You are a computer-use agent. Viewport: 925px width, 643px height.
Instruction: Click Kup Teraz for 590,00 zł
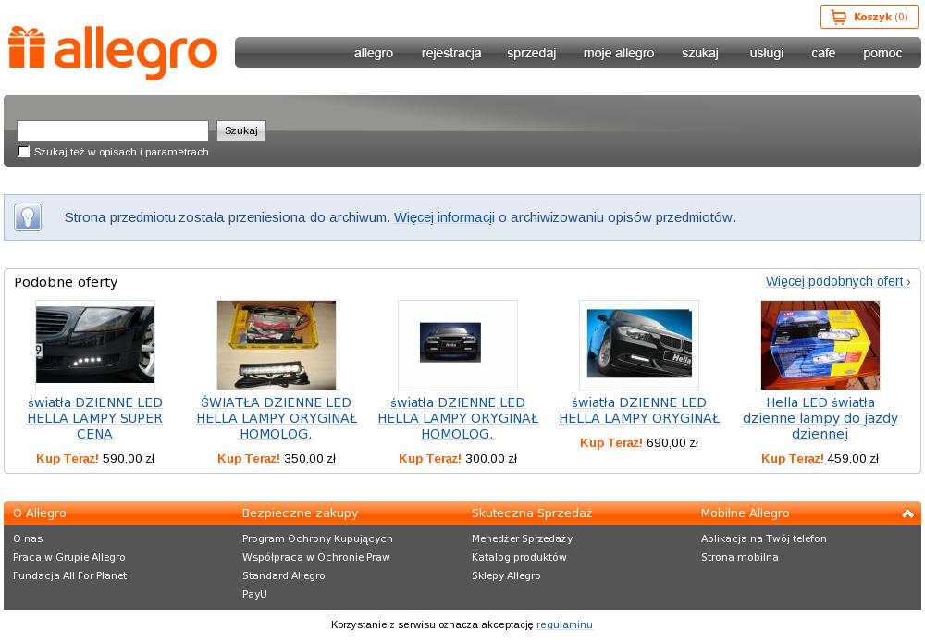[68, 458]
